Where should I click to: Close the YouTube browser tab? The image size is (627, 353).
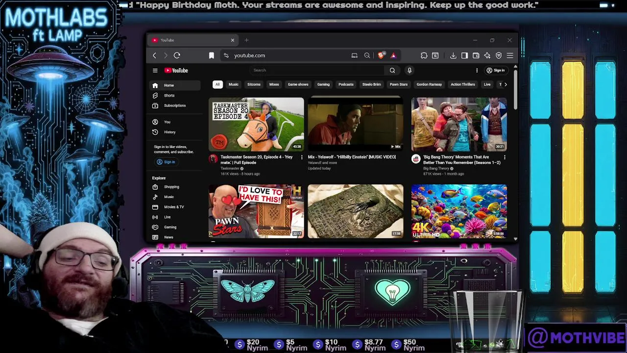[x=233, y=40]
